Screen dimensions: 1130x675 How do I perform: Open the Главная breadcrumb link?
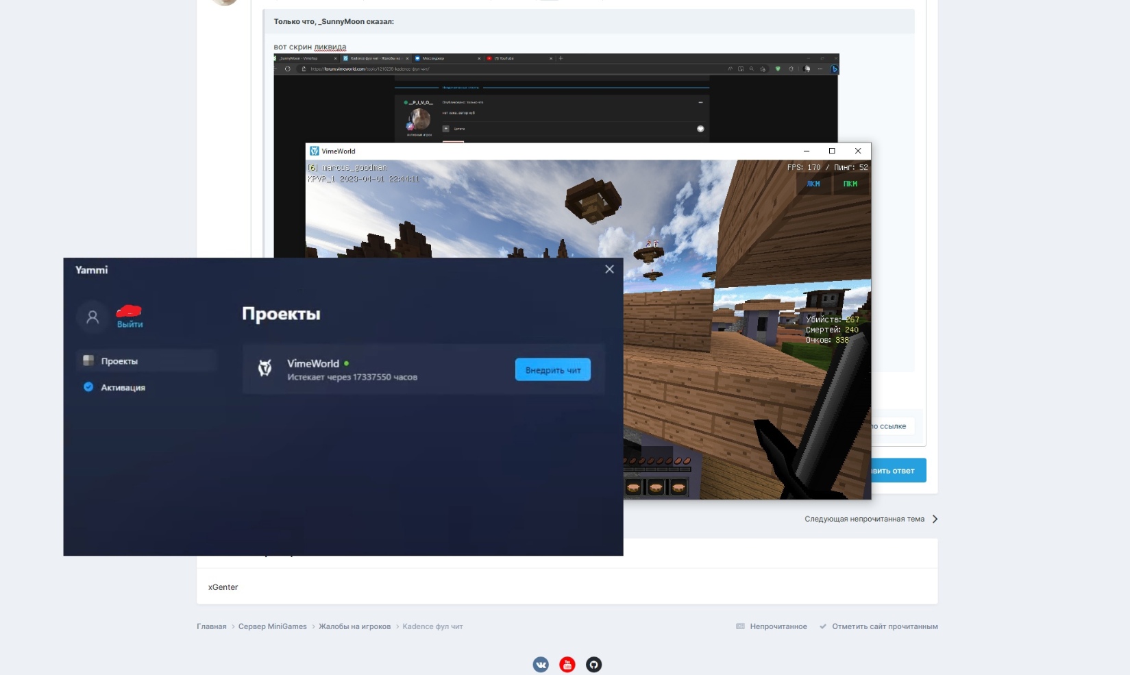click(211, 626)
